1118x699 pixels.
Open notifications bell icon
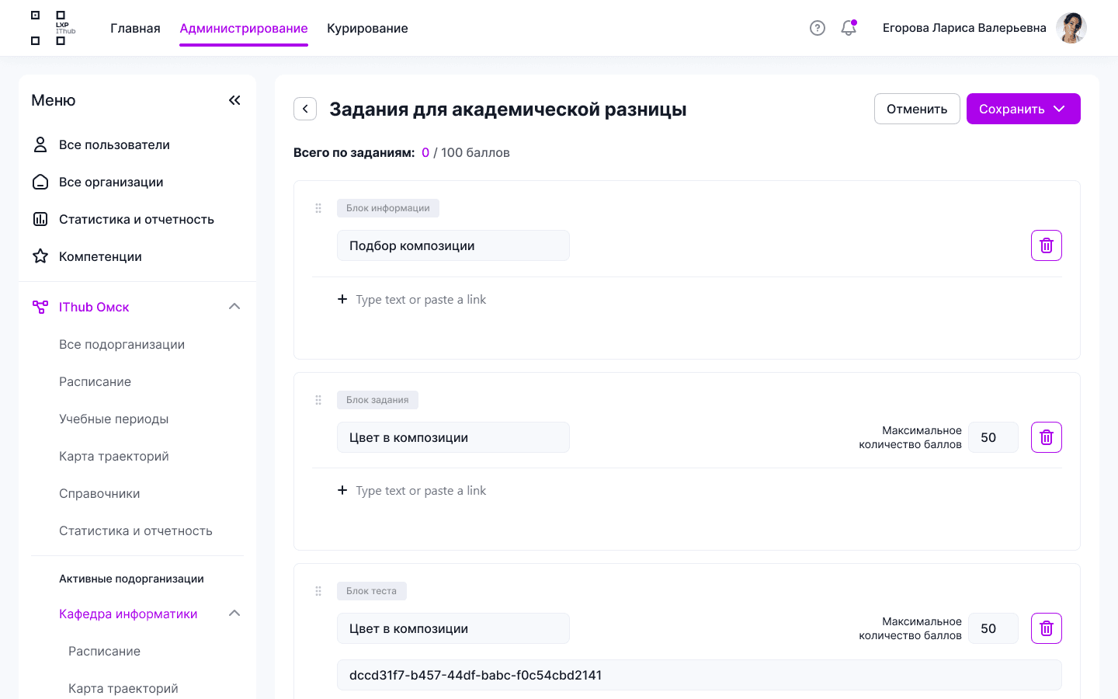tap(849, 28)
